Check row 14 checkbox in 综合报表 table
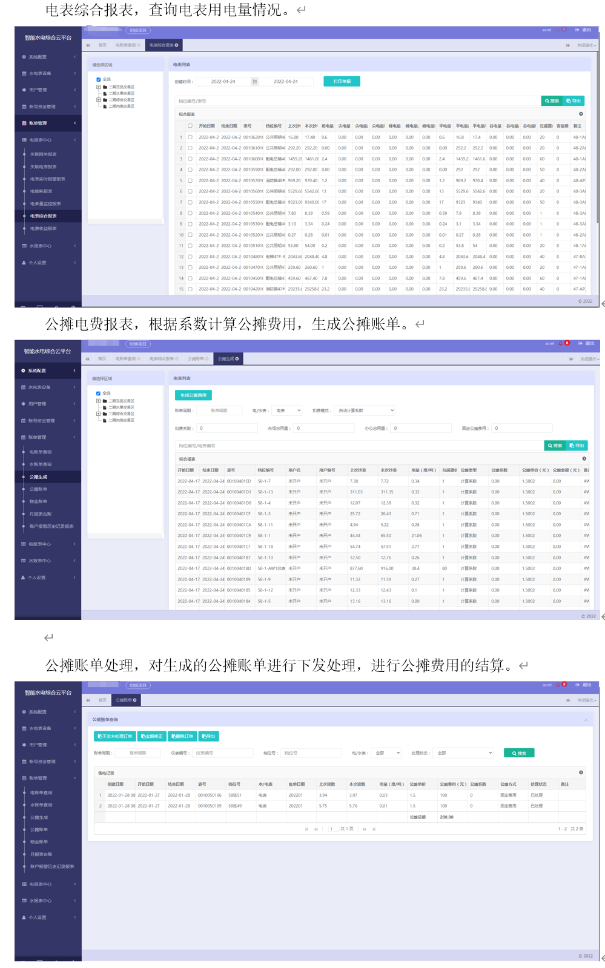This screenshot has height=968, width=605. [x=190, y=278]
